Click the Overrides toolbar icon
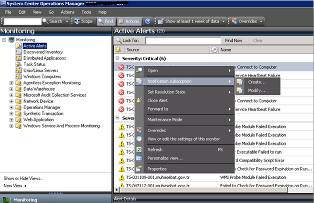 point(234,21)
